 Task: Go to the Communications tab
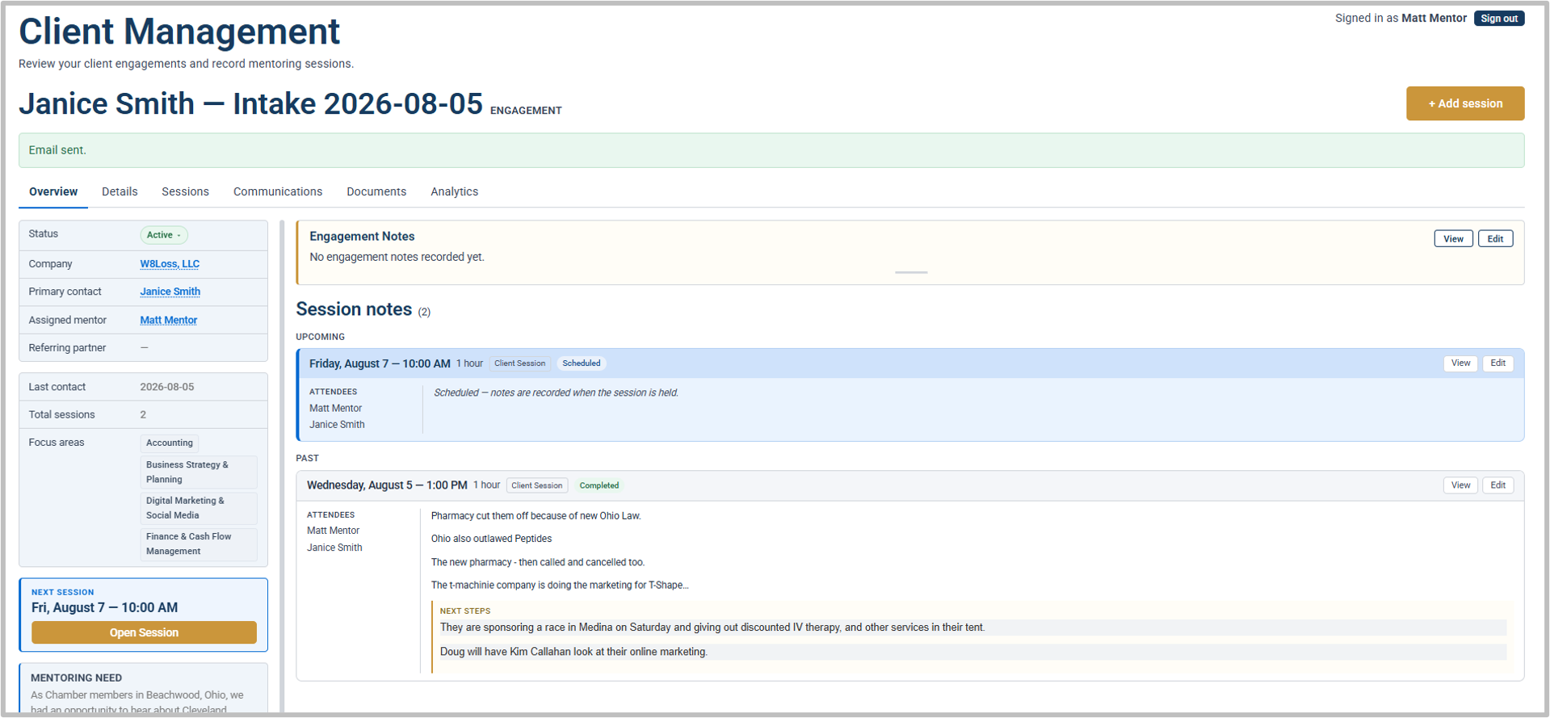click(278, 191)
